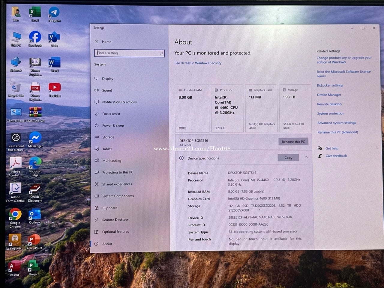Open See details in Windows Security
Screen dimensions: 384x288
point(198,63)
